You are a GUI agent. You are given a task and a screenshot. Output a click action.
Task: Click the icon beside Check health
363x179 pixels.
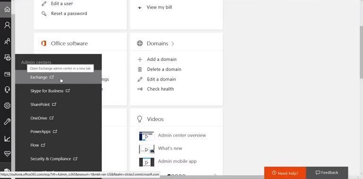[140, 89]
